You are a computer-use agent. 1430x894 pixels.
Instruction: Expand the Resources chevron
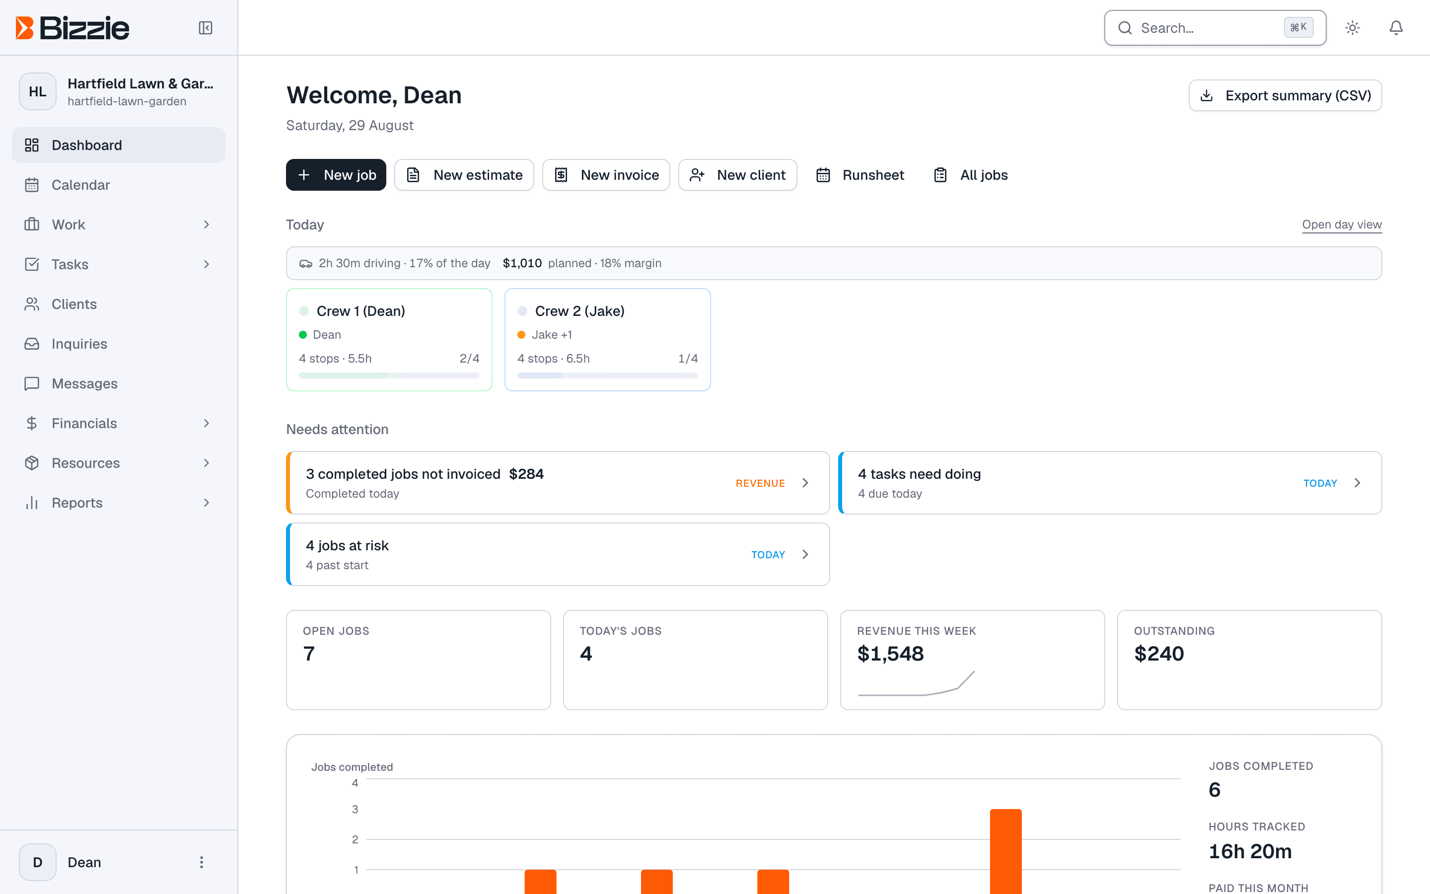[x=206, y=463]
